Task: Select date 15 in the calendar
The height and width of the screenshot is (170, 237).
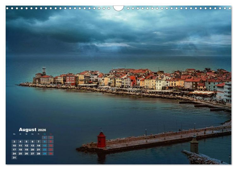Action: [x=45, y=146]
